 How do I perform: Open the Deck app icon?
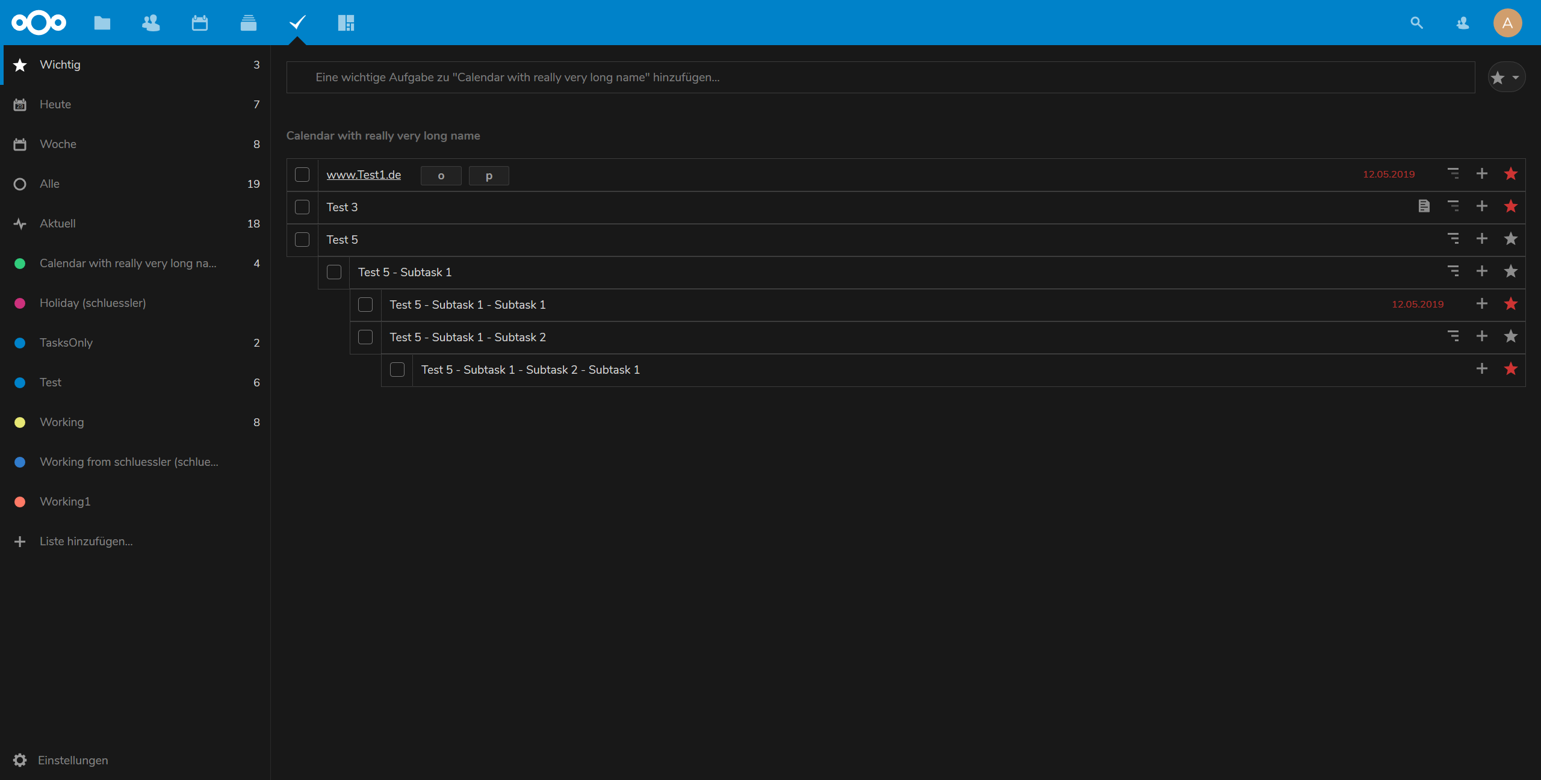(x=249, y=23)
